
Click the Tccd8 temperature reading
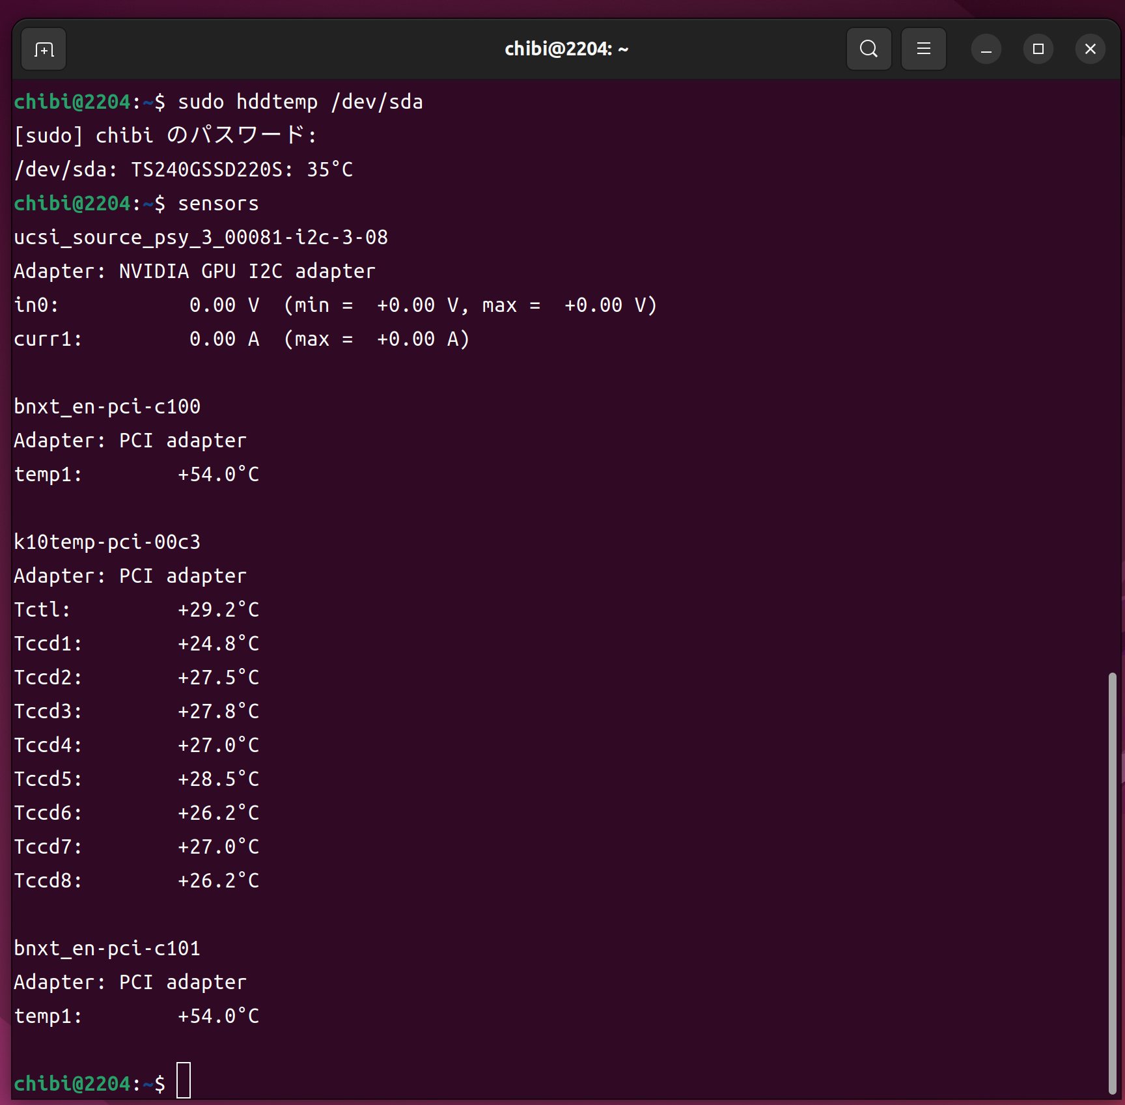pos(218,881)
